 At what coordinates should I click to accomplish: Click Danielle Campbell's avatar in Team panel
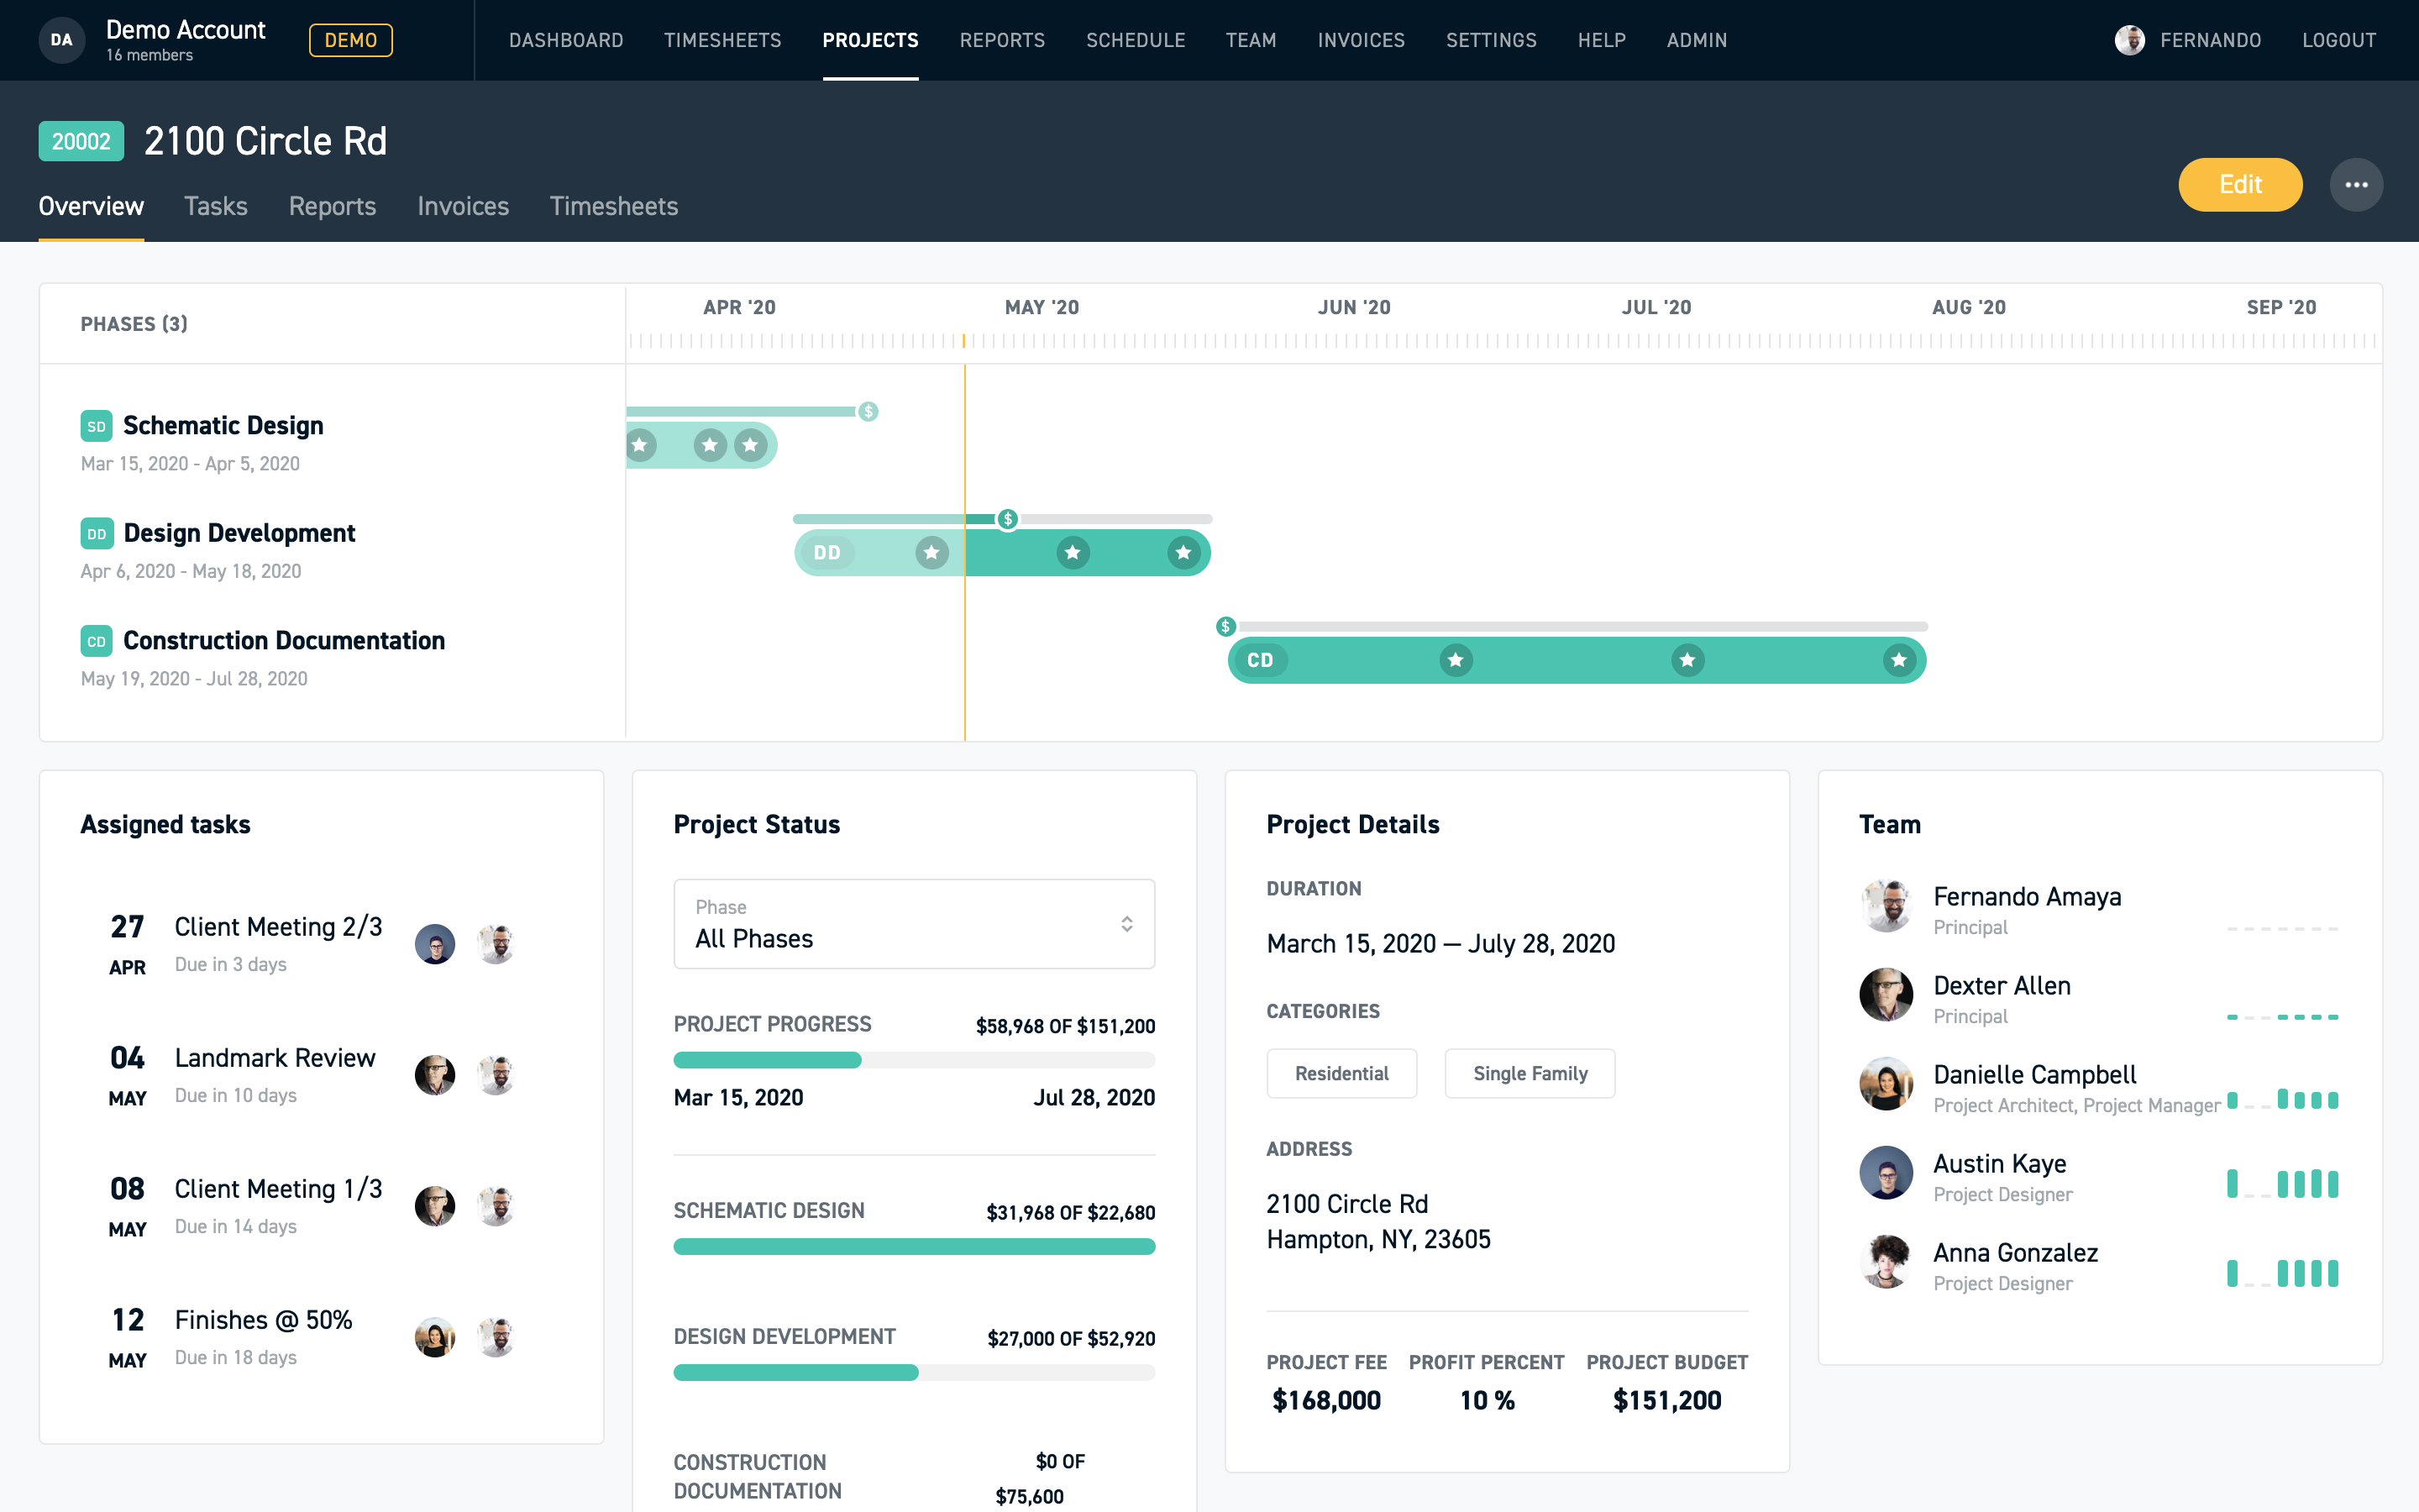1886,1084
